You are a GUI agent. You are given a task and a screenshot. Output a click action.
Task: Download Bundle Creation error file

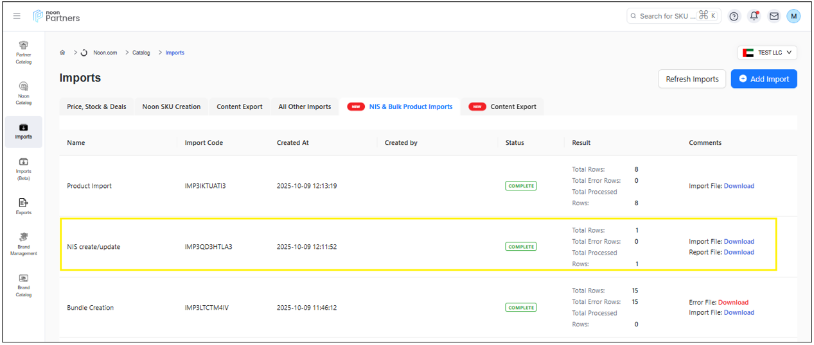733,302
